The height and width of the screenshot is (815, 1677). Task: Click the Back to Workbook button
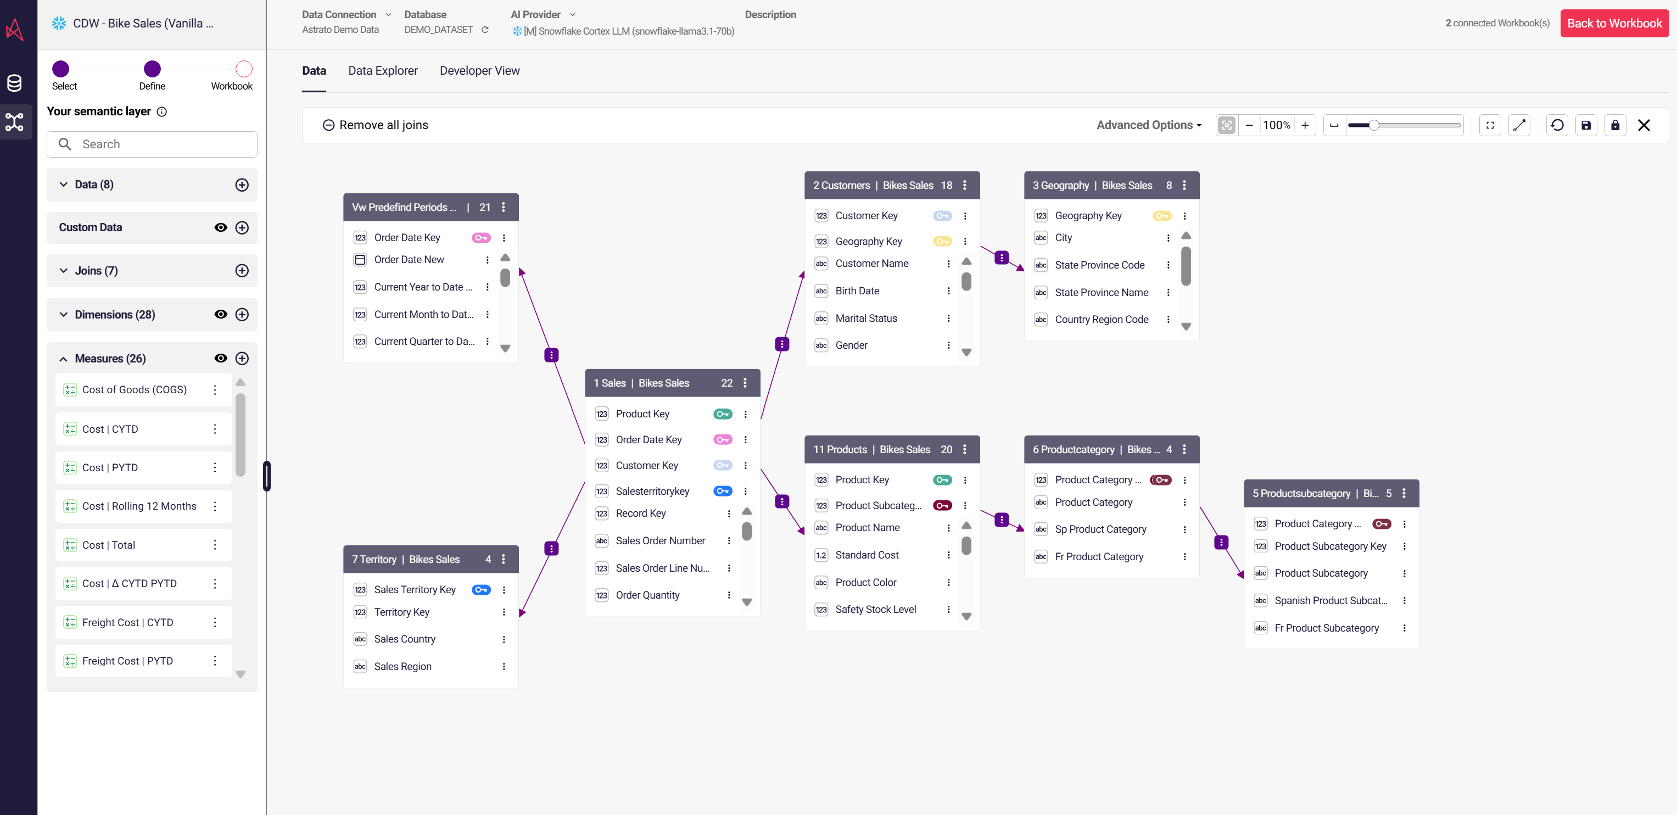(1613, 24)
